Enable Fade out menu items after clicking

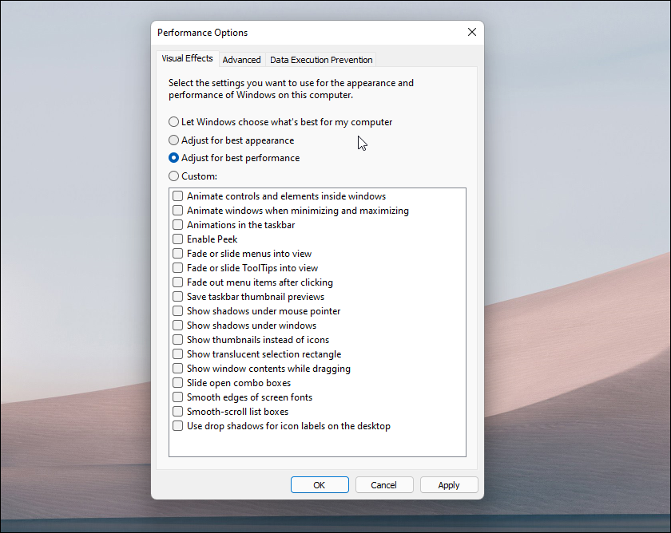[x=177, y=282]
